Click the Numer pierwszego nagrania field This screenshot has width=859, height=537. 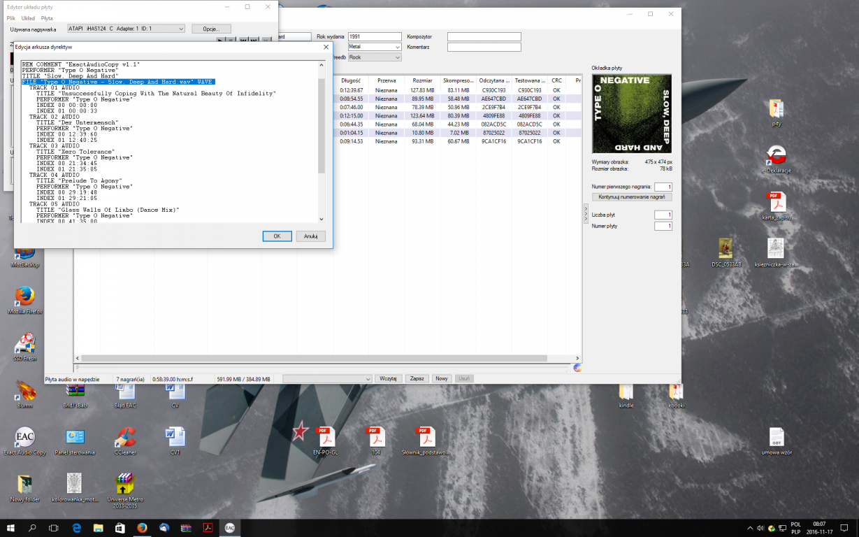(663, 187)
